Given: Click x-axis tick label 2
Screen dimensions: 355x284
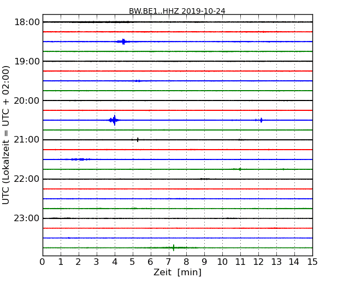Looking at the screenshot, I should [x=78, y=262].
